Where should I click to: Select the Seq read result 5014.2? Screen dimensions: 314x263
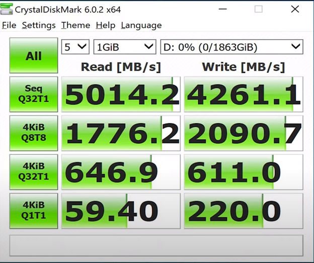(121, 94)
